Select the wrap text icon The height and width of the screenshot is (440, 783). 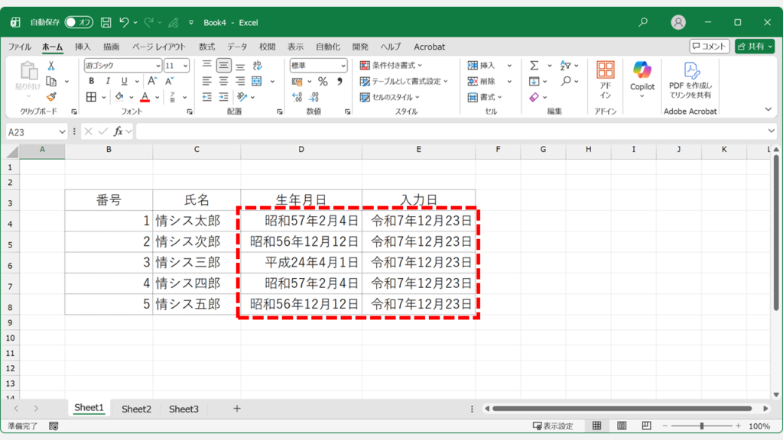(257, 65)
